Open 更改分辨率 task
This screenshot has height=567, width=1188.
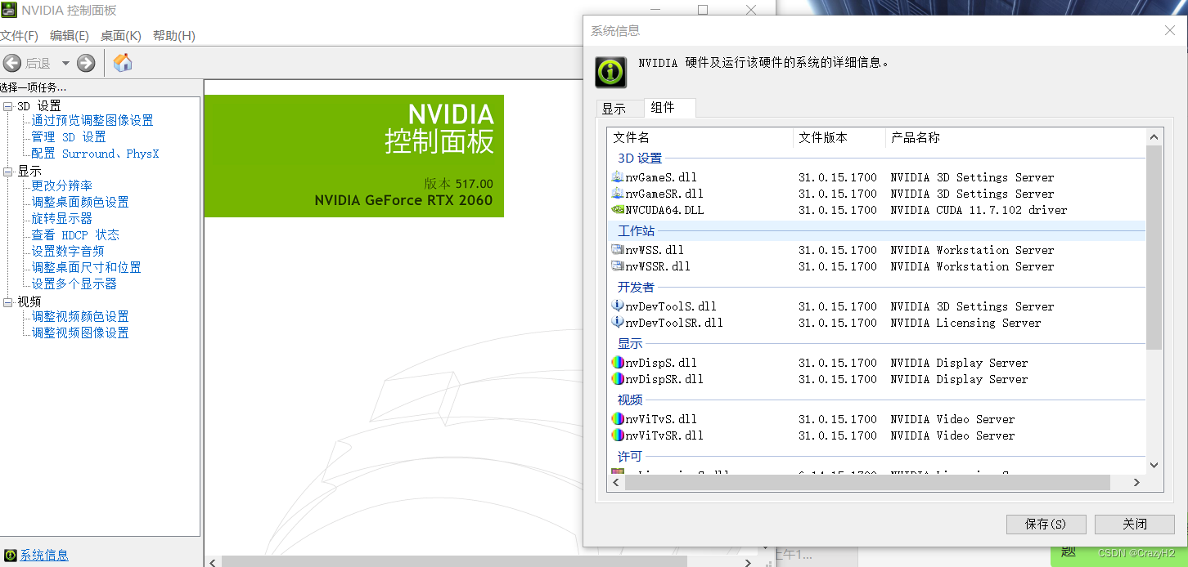62,186
